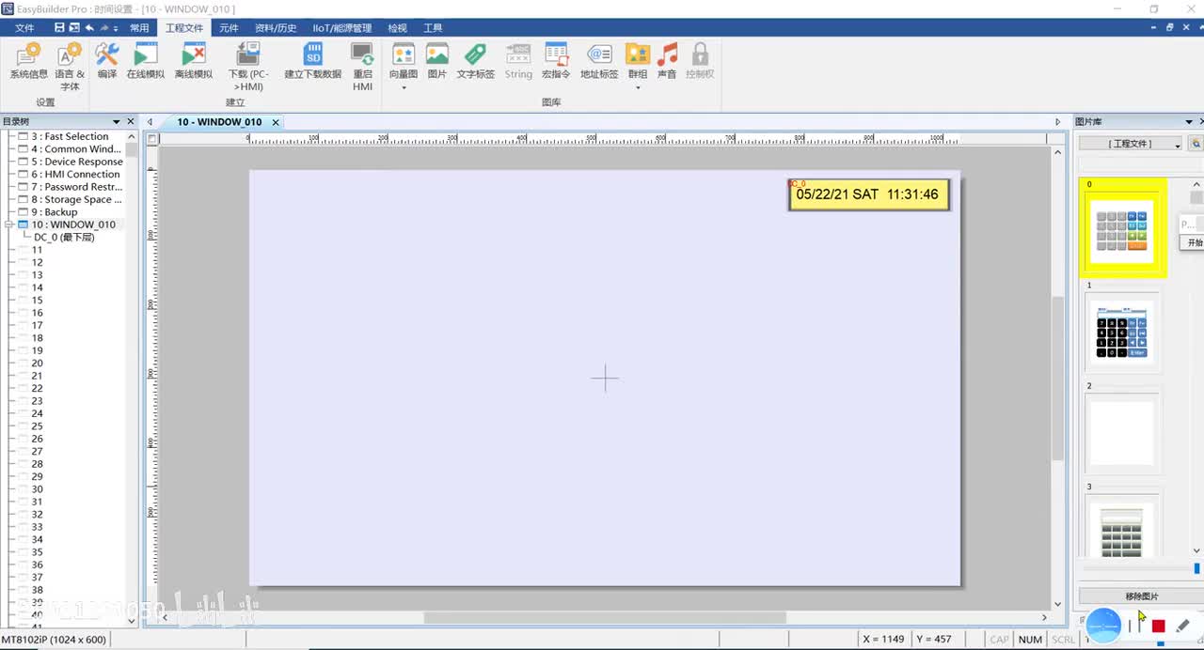Open the 地址标签 address tag library
This screenshot has width=1204, height=650.
coord(599,61)
